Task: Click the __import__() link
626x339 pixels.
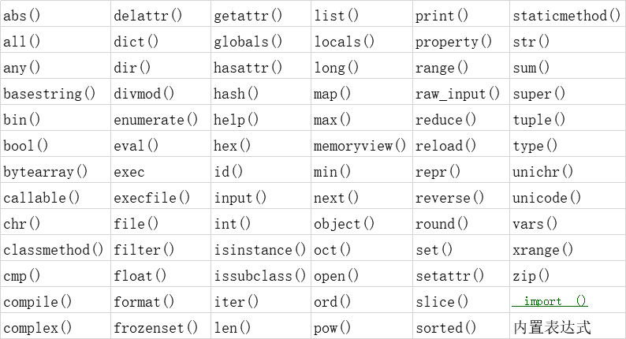Action: click(x=550, y=301)
